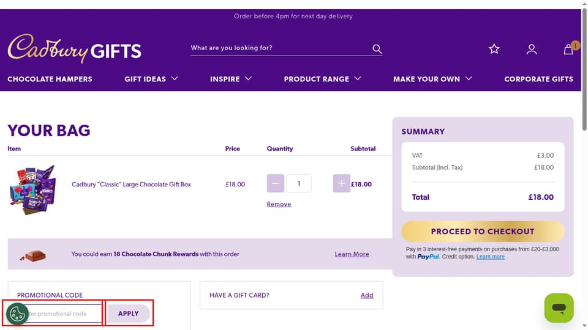Click the VAT £3.00 value

(x=545, y=155)
